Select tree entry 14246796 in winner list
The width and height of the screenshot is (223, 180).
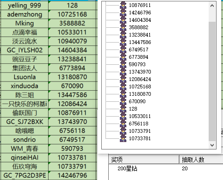140,12
